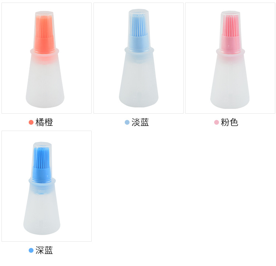The height and width of the screenshot is (266, 276).
Task: Click the 橘橙 label text
Action: [44, 122]
